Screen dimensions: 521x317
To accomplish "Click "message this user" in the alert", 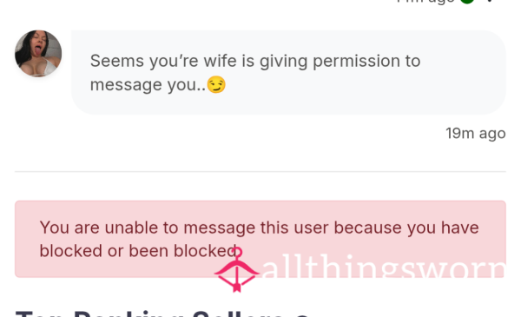I will pyautogui.click(x=257, y=228).
